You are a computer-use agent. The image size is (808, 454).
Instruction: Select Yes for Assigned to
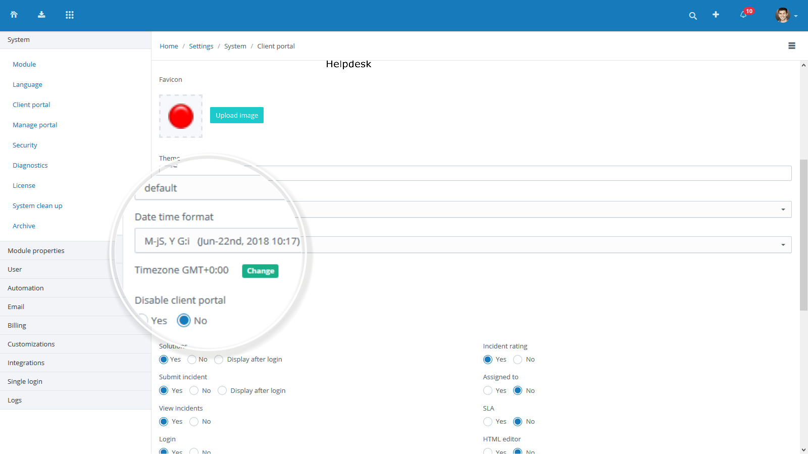[488, 390]
